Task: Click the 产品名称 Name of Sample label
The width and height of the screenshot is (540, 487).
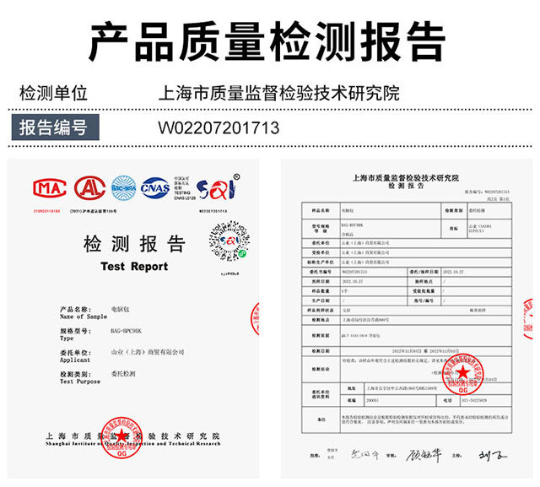Action: point(84,313)
